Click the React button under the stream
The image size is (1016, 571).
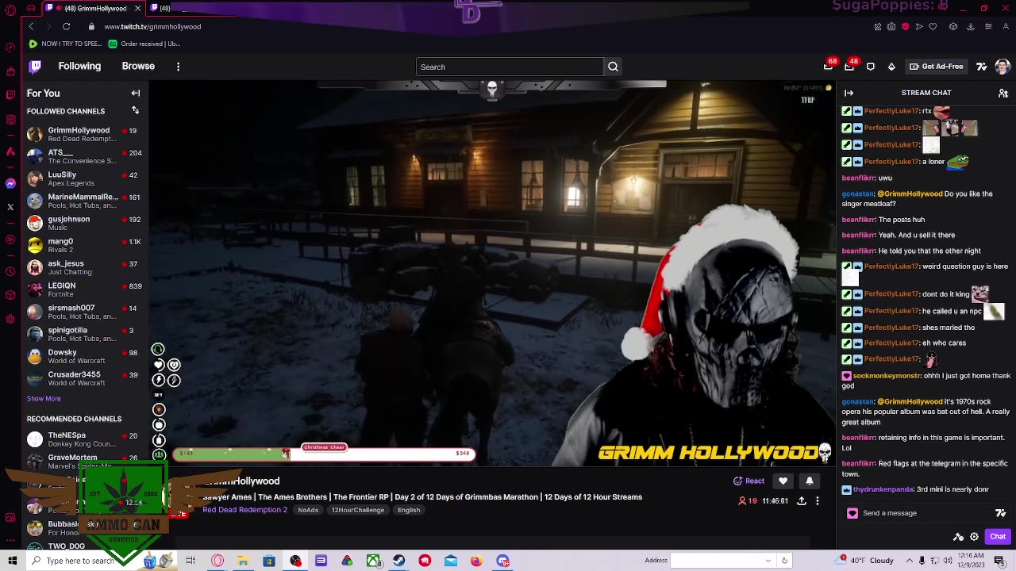tap(749, 481)
